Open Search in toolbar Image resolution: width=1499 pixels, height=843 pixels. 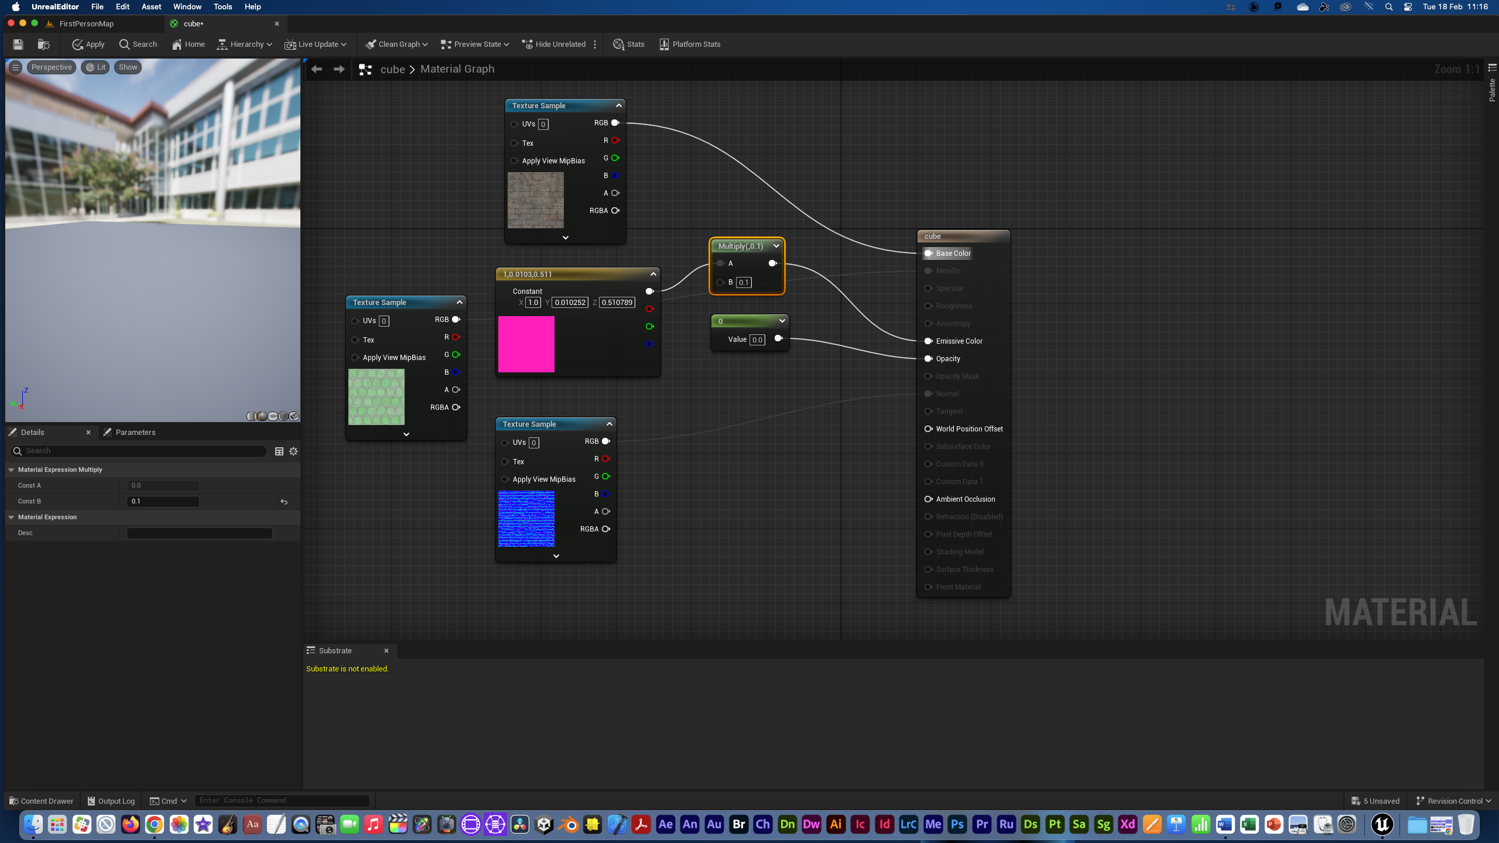click(x=138, y=44)
